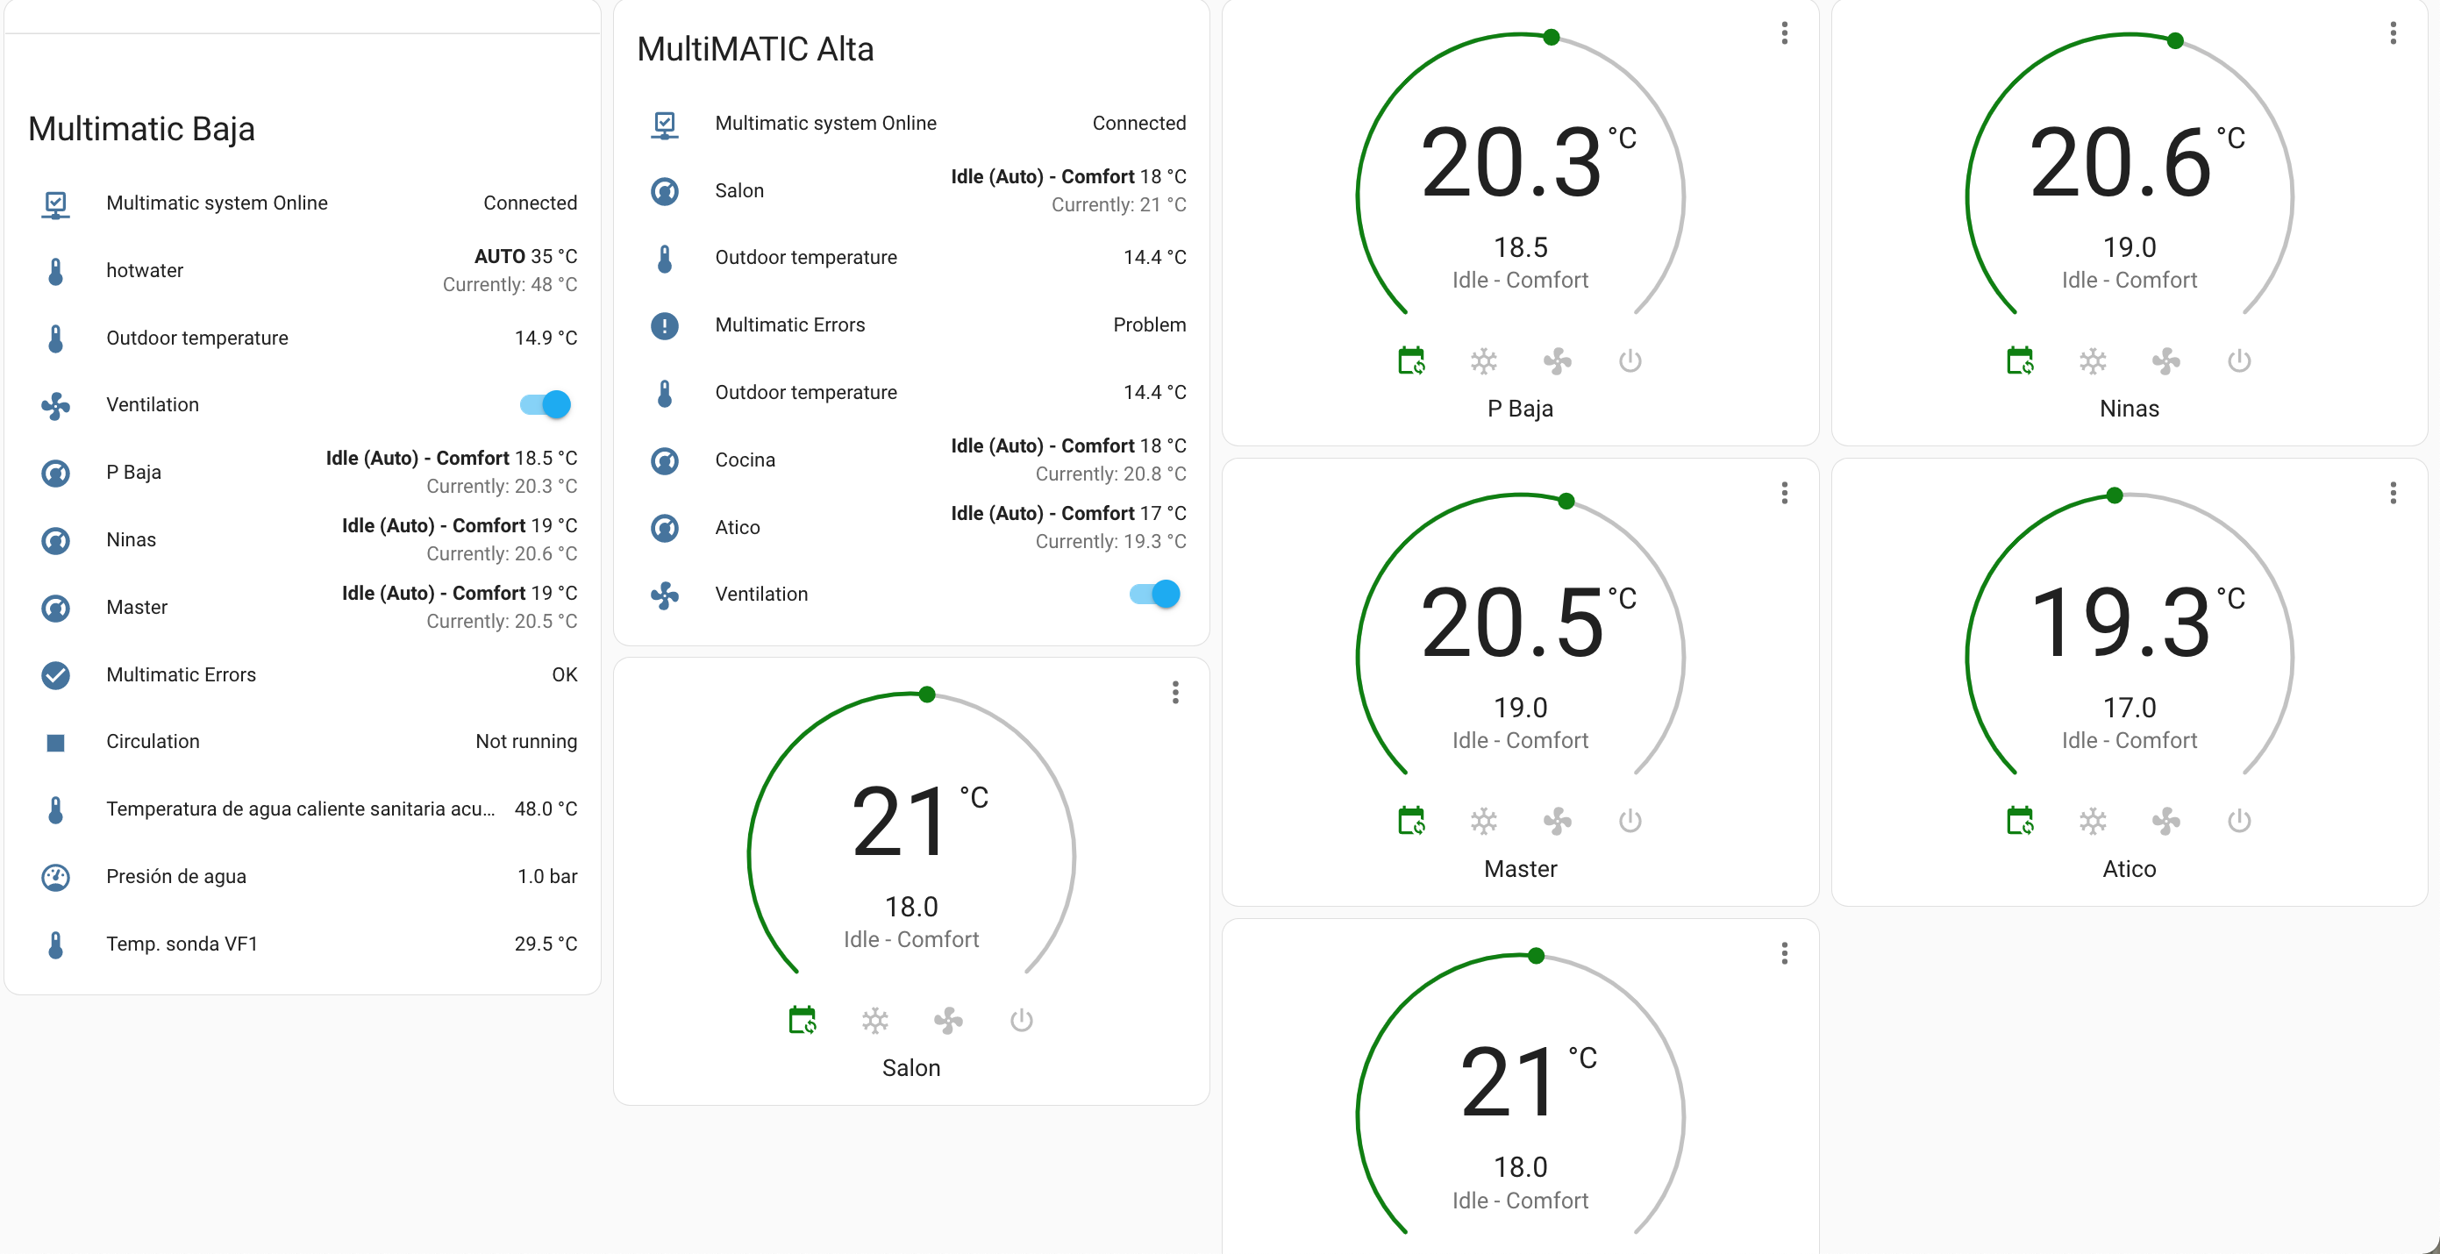Turn off the Master thermostat

point(1630,820)
